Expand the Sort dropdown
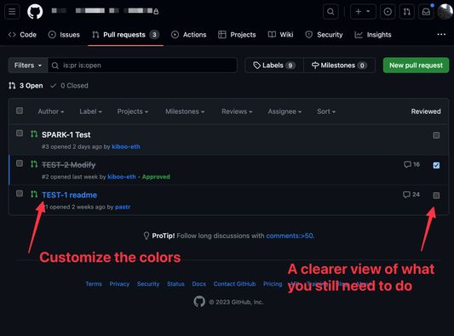The width and height of the screenshot is (454, 336). click(x=326, y=111)
